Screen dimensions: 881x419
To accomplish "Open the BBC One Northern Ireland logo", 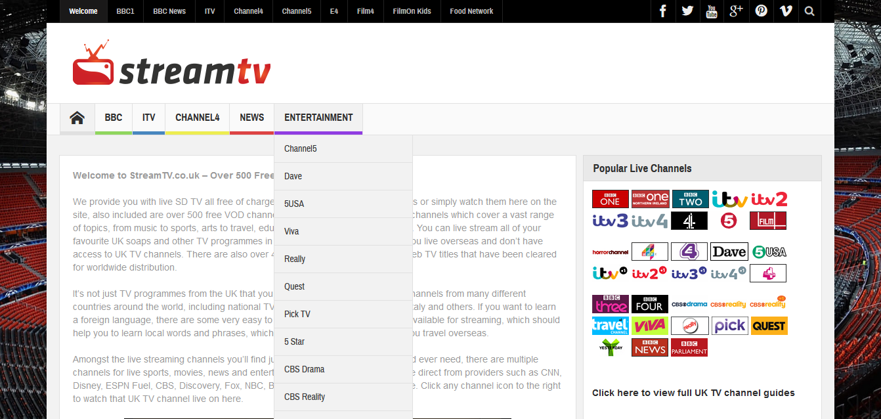I will [650, 199].
